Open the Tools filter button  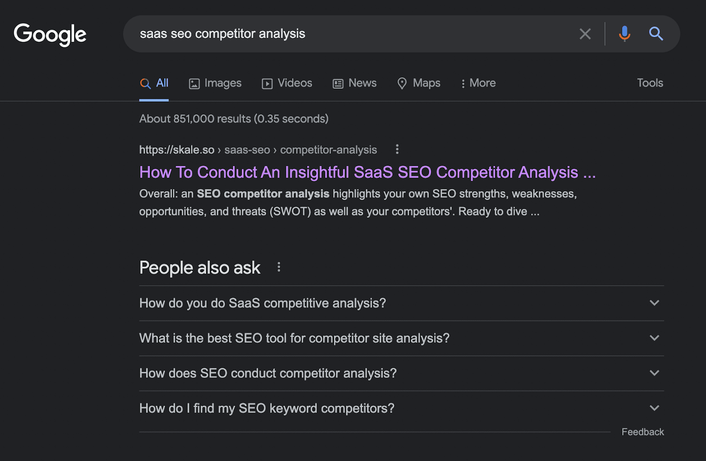click(650, 83)
